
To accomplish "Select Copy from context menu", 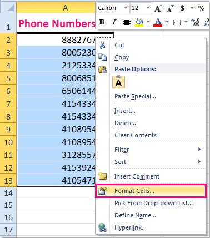I will pos(151,57).
